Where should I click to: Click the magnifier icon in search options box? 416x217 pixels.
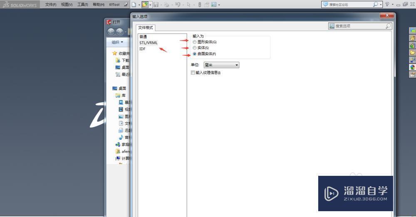click(x=388, y=26)
